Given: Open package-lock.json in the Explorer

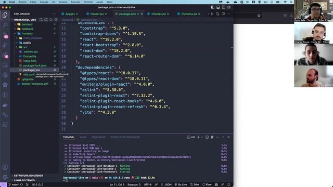Looking at the screenshot, I should tap(35, 65).
